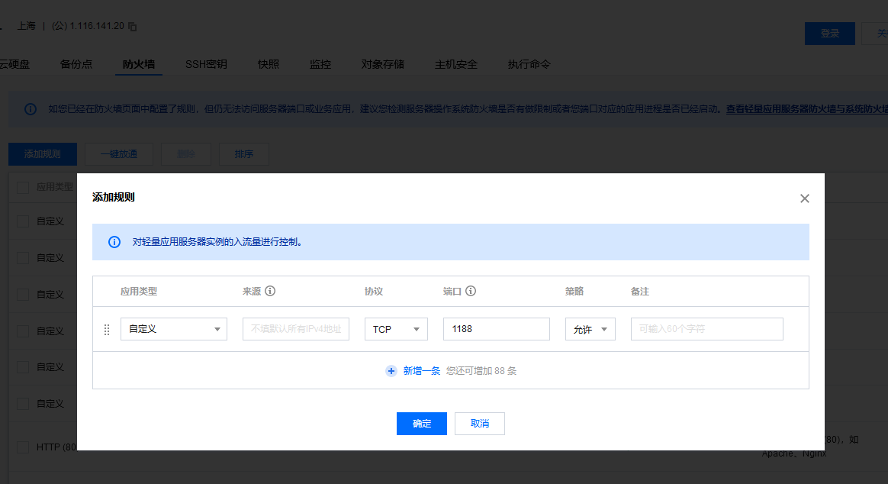The image size is (888, 484).
Task: Switch to the 对象存储 tab
Action: pos(383,64)
